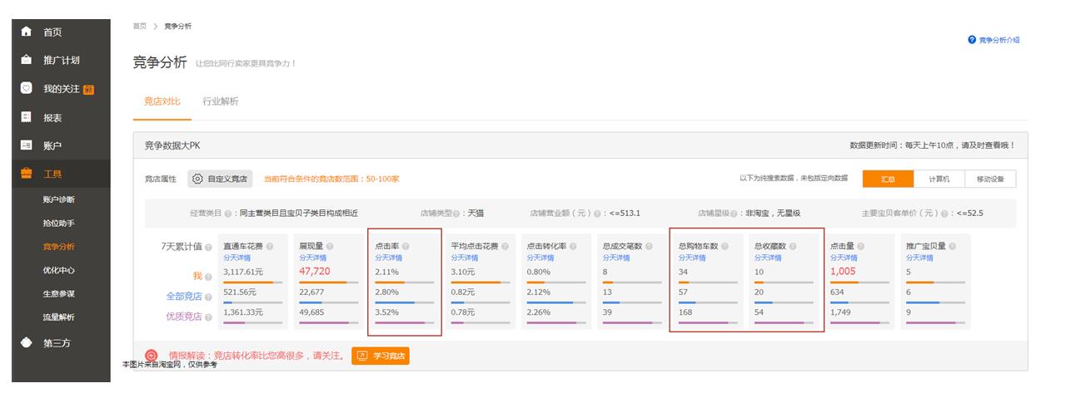Image resolution: width=1066 pixels, height=398 pixels.
Task: Open 优化中心 in the sidebar menu
Action: 58,270
